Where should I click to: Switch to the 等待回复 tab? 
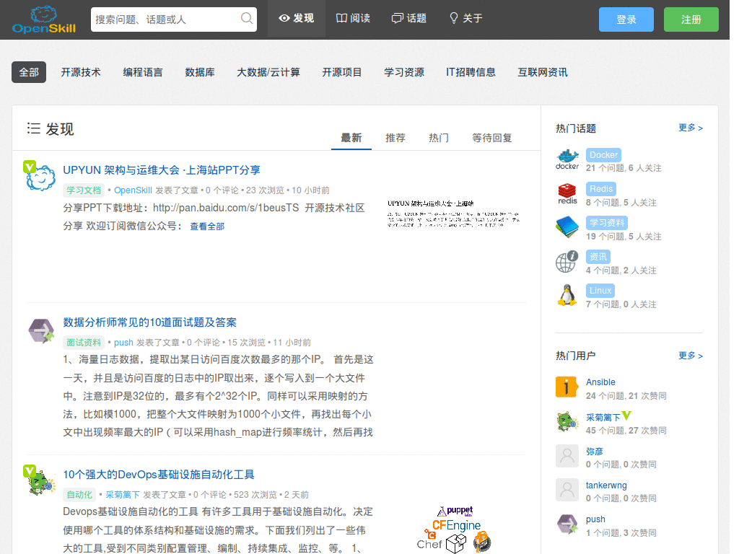(x=491, y=138)
